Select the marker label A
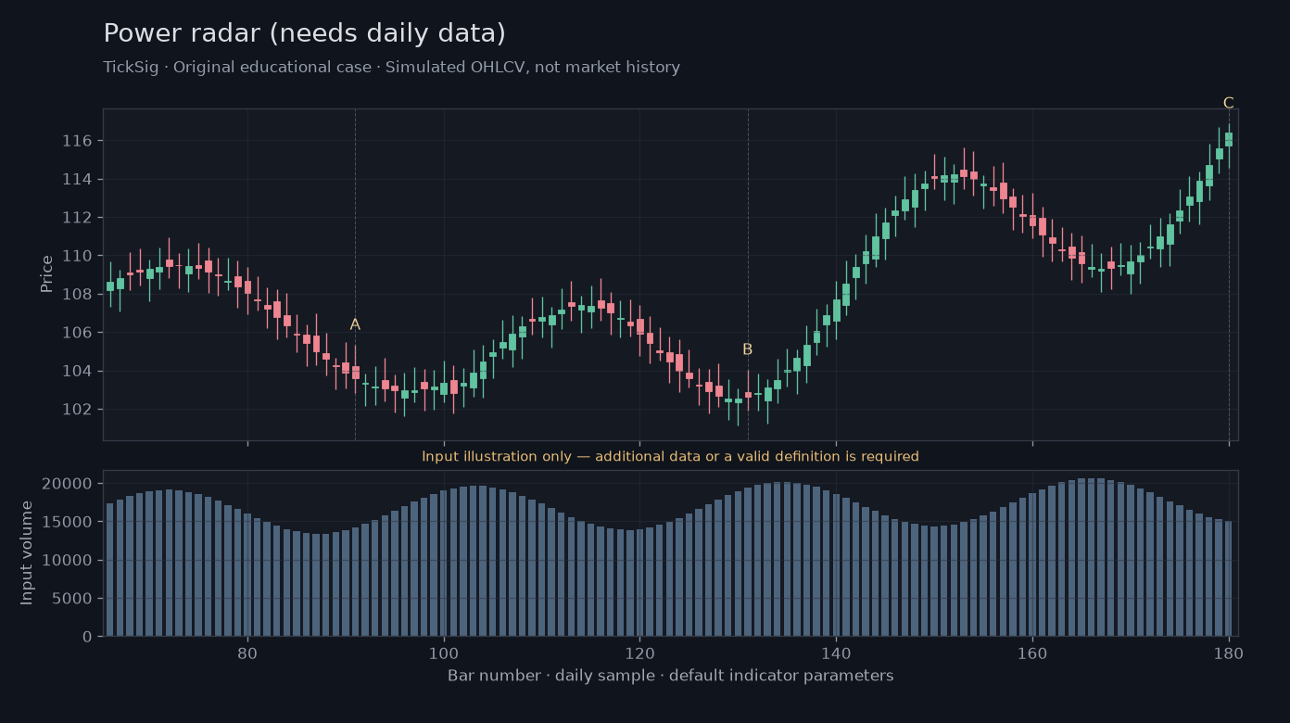The image size is (1290, 723). point(355,324)
